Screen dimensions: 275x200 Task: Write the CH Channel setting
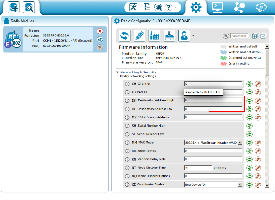pyautogui.click(x=258, y=84)
